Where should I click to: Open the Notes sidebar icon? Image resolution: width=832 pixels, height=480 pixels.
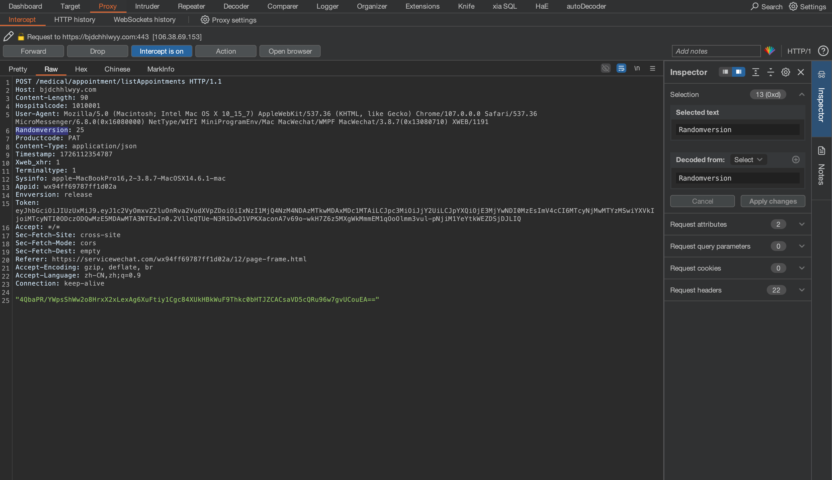(x=821, y=151)
